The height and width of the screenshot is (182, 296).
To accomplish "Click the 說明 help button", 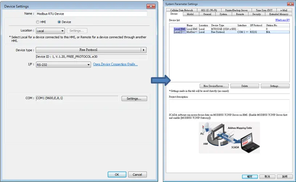I will [285, 177].
